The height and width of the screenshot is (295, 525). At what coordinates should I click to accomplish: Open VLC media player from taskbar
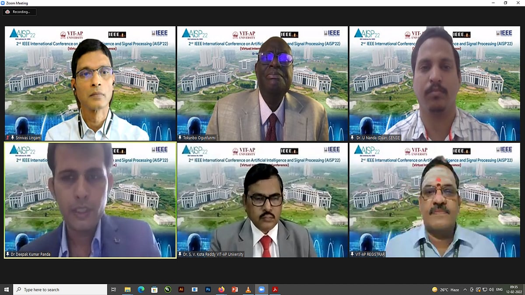click(x=248, y=290)
